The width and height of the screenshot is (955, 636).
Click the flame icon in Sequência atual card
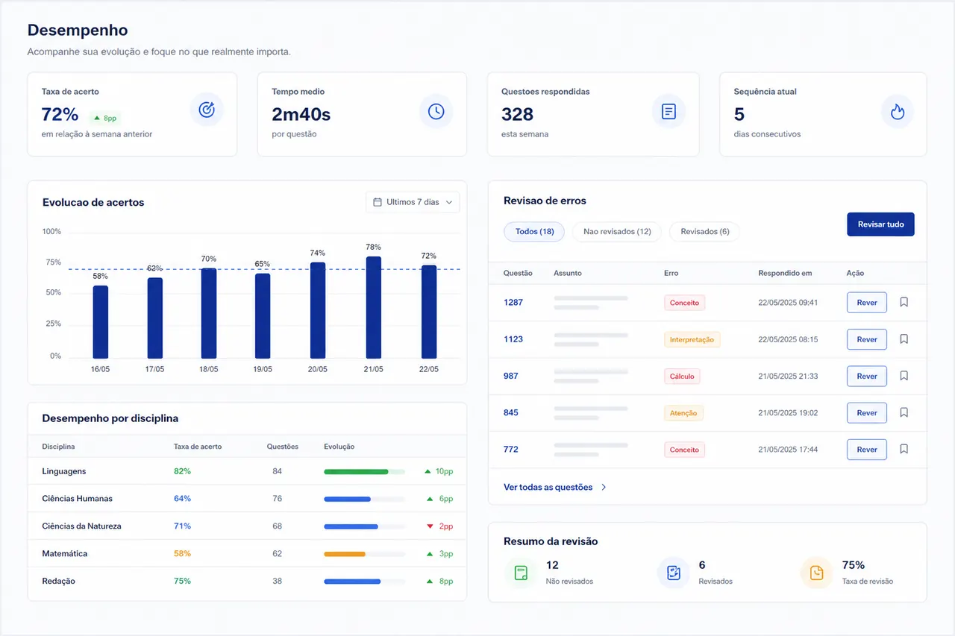point(898,111)
